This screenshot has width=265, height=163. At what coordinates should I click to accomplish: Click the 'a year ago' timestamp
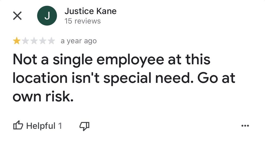click(79, 41)
